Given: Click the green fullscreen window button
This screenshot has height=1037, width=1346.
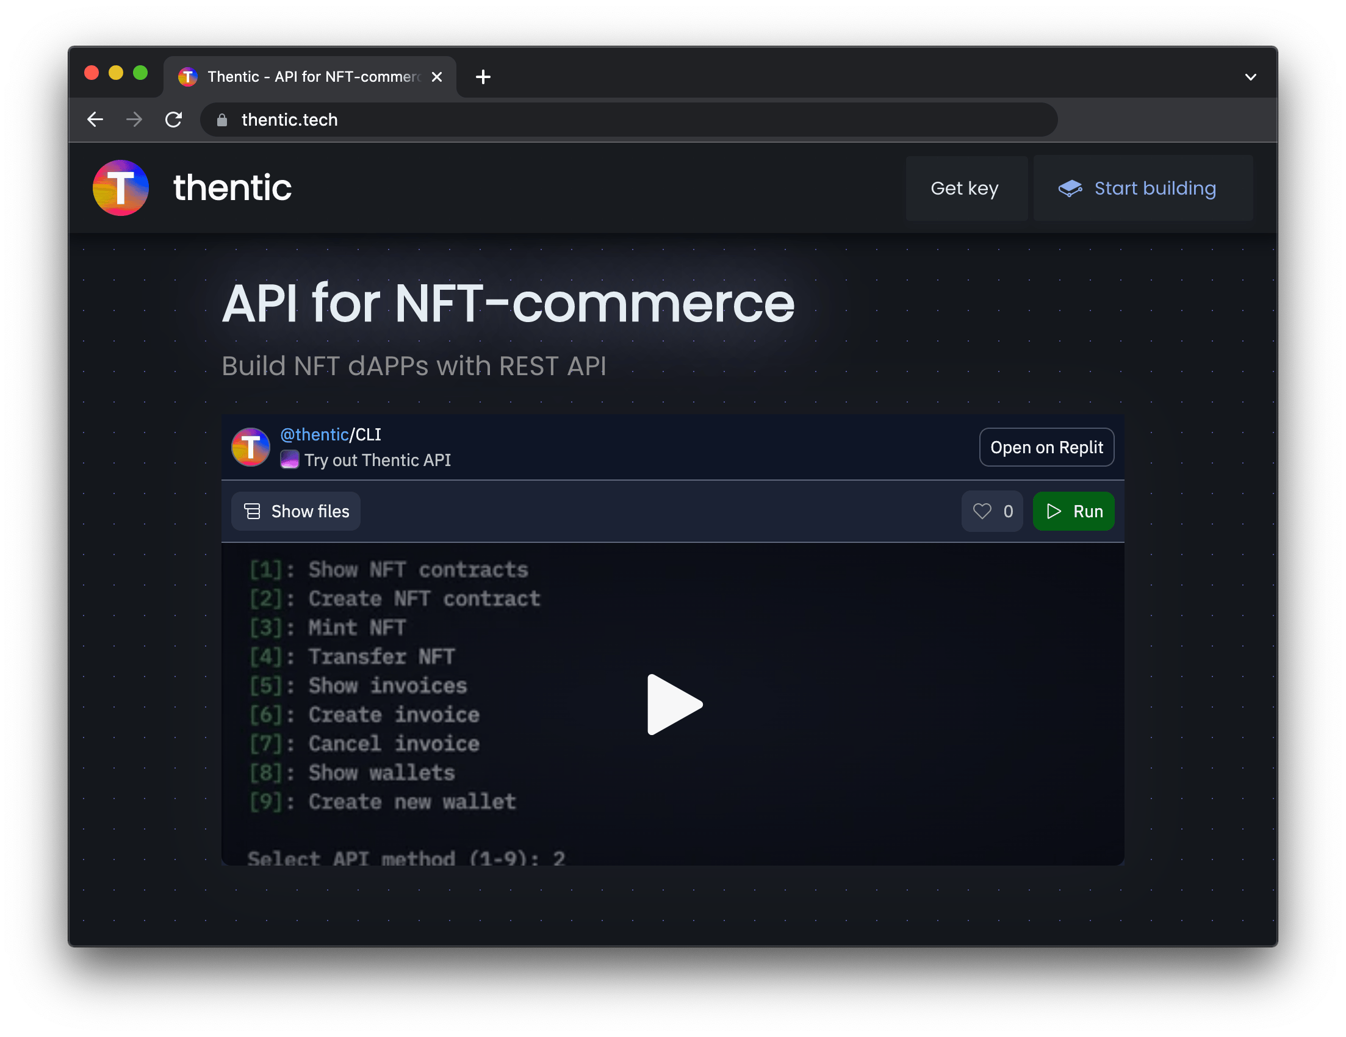Looking at the screenshot, I should pos(140,73).
